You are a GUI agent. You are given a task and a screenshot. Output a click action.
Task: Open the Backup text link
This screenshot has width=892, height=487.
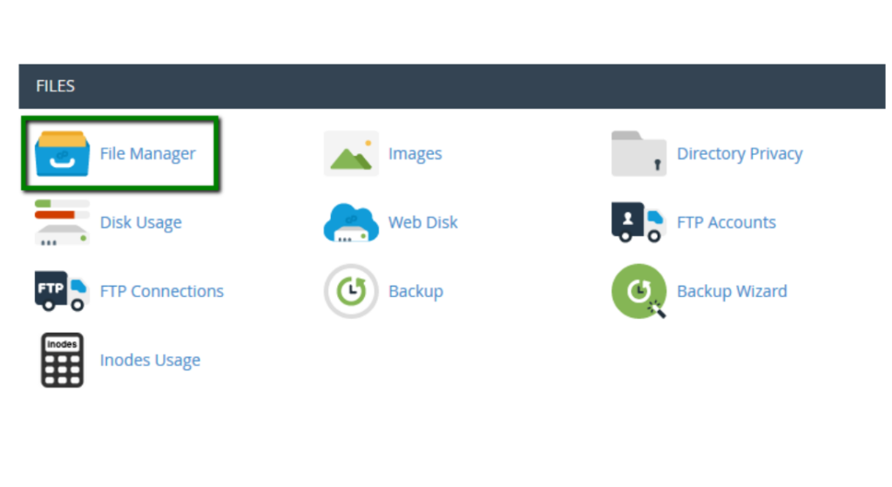(x=416, y=292)
